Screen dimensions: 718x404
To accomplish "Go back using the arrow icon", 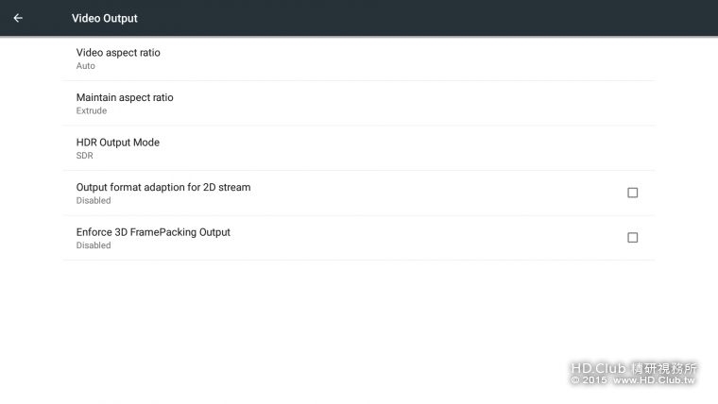I will tap(18, 18).
